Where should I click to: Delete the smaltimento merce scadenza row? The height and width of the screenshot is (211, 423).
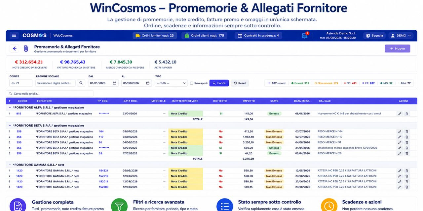(407, 148)
